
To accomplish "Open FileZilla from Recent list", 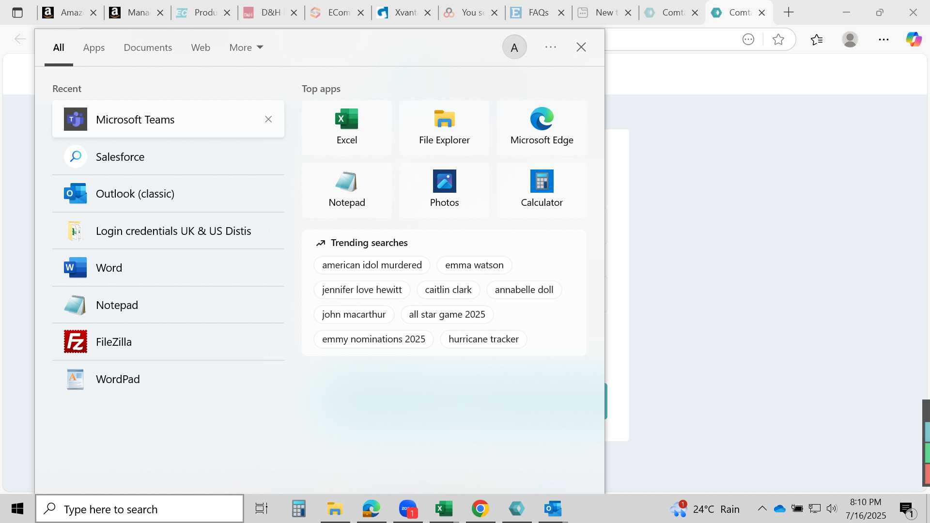I will 168,342.
